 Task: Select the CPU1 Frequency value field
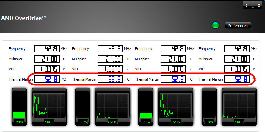pos(110,49)
